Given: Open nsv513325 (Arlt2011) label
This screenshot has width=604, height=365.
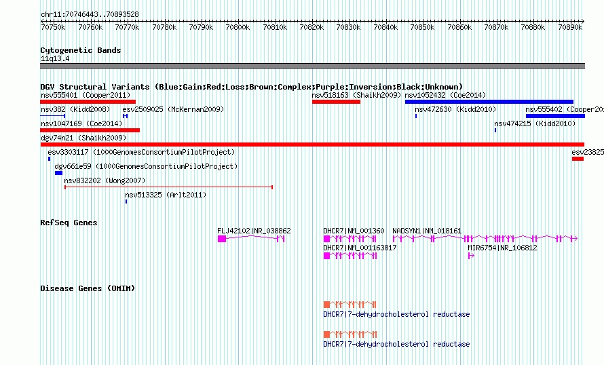Looking at the screenshot, I should point(166,195).
